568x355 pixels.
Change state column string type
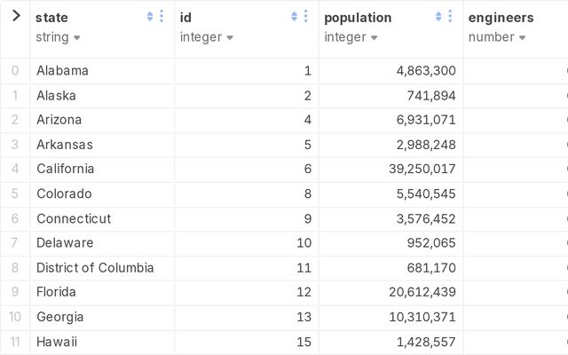(x=59, y=37)
